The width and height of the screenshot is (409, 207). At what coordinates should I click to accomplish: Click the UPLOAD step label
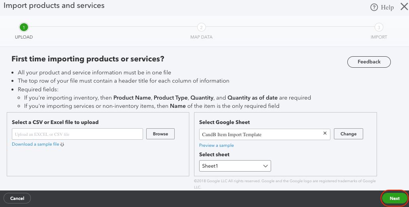click(24, 37)
